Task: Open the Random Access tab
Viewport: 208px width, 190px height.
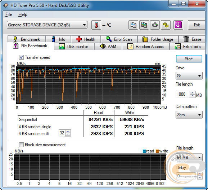Action: (145, 47)
